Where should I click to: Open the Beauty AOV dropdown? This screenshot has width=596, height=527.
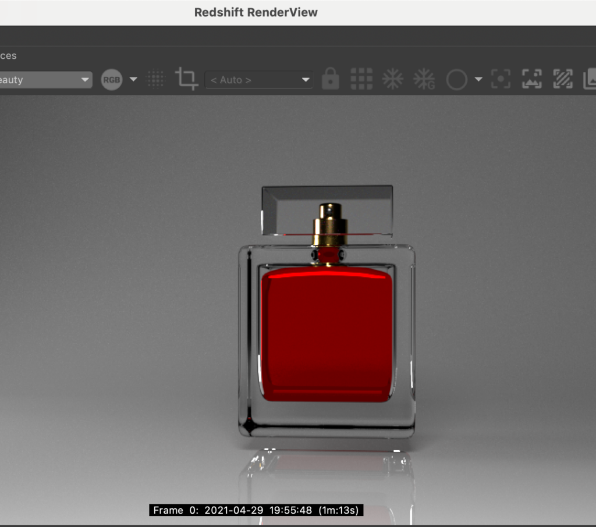pyautogui.click(x=44, y=80)
